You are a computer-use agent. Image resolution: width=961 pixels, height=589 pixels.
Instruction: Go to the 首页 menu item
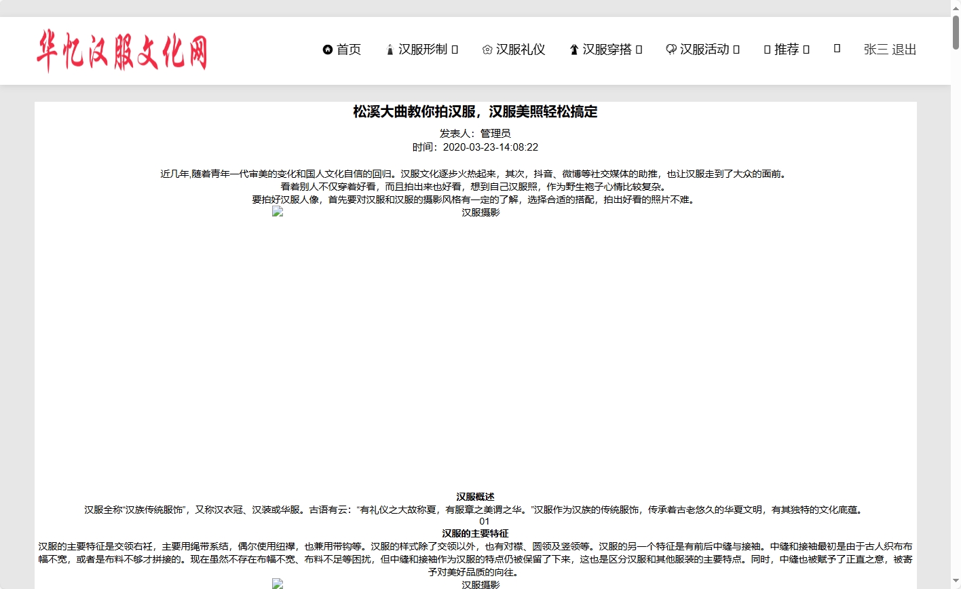pyautogui.click(x=350, y=49)
